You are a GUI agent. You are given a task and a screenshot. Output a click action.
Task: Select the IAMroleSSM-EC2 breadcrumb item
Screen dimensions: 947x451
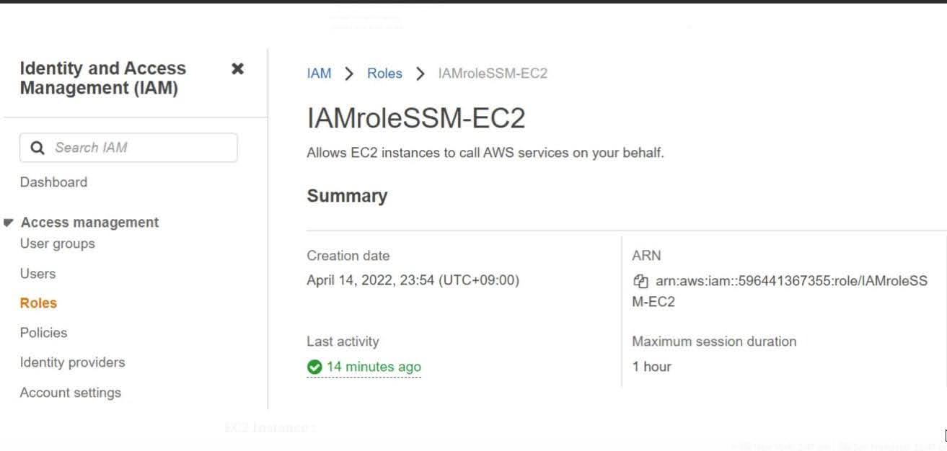pyautogui.click(x=493, y=73)
